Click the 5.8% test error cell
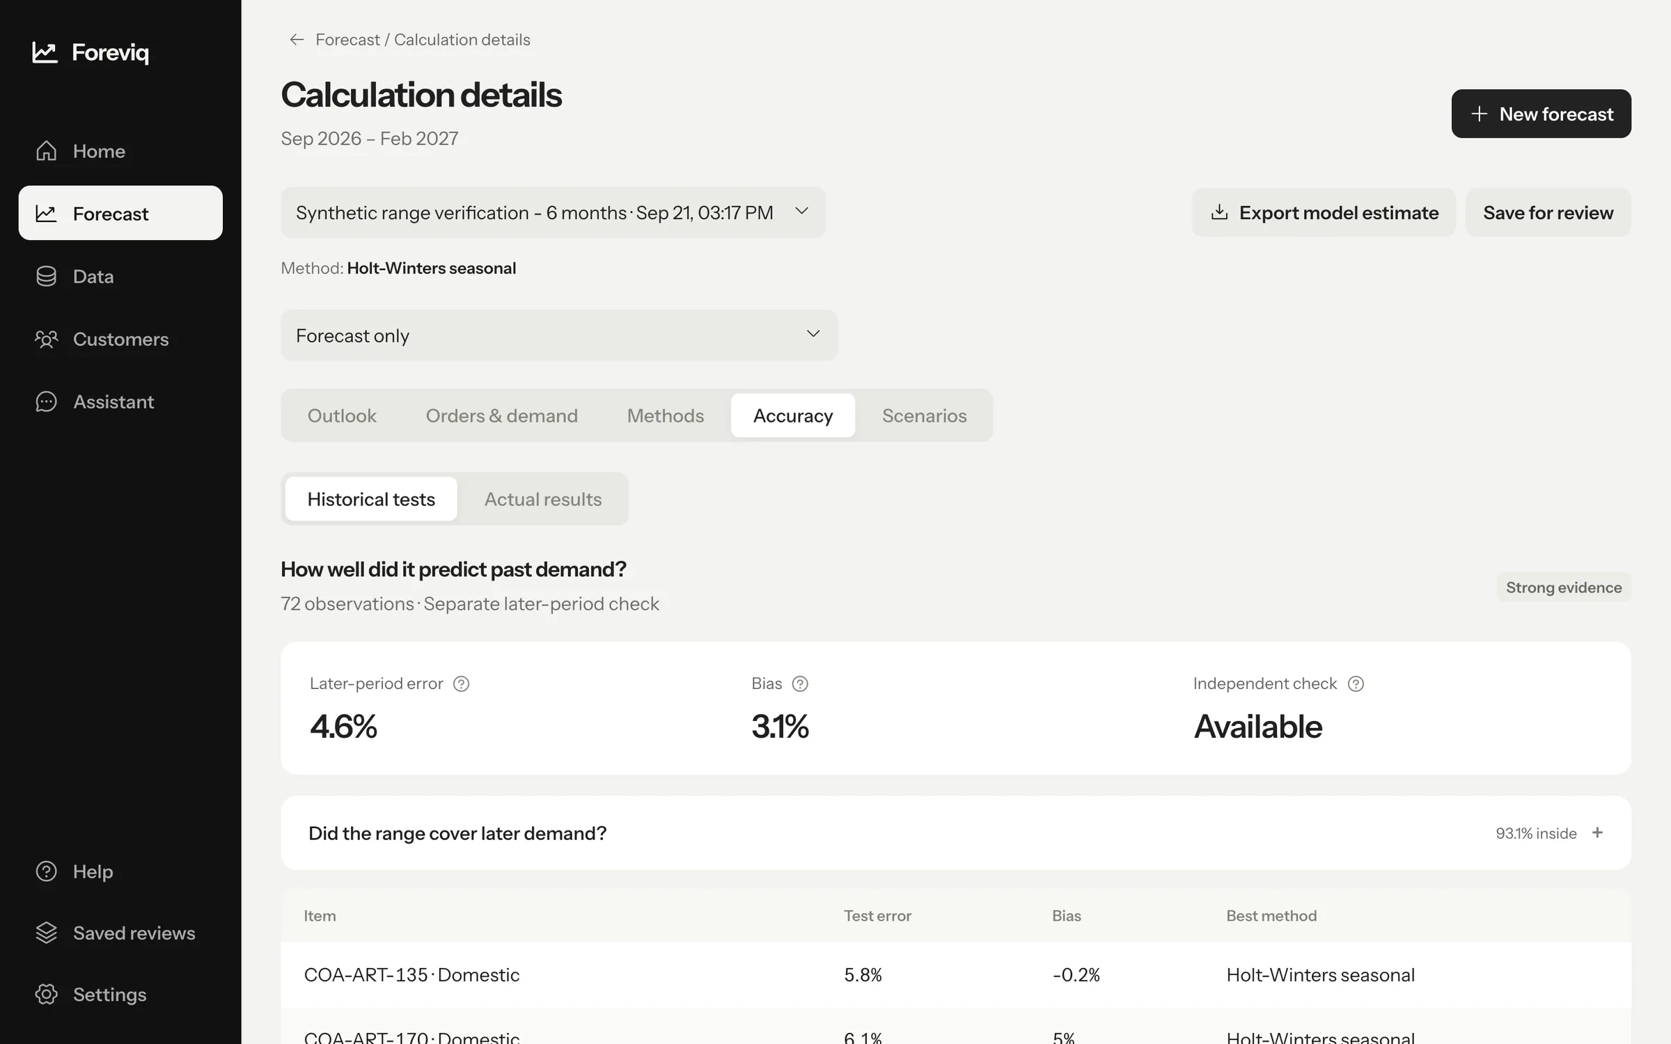1671x1044 pixels. point(863,974)
